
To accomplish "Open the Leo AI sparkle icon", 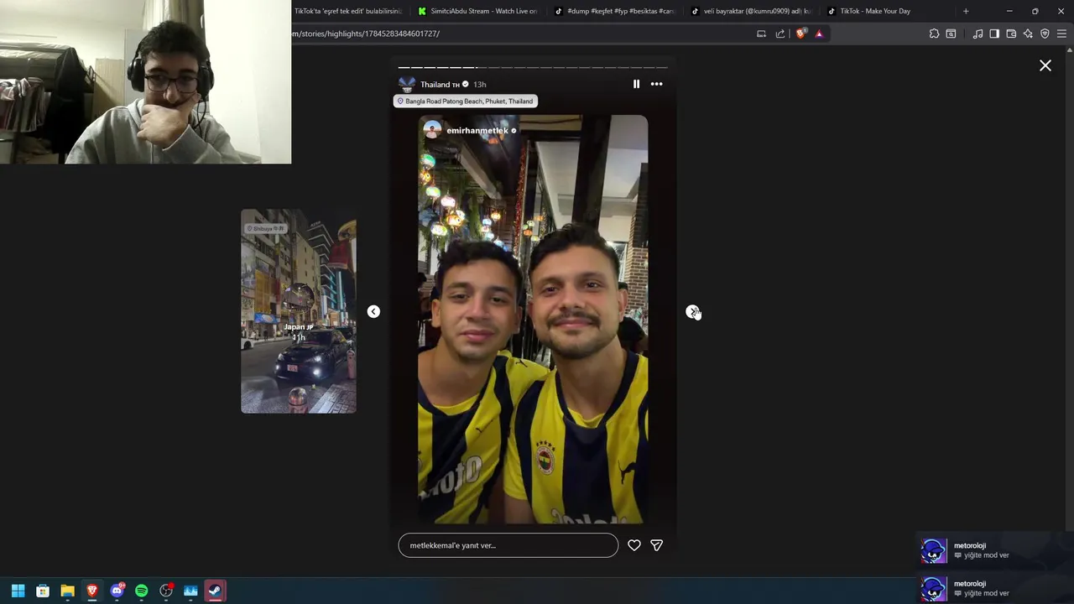I will pos(1028,34).
